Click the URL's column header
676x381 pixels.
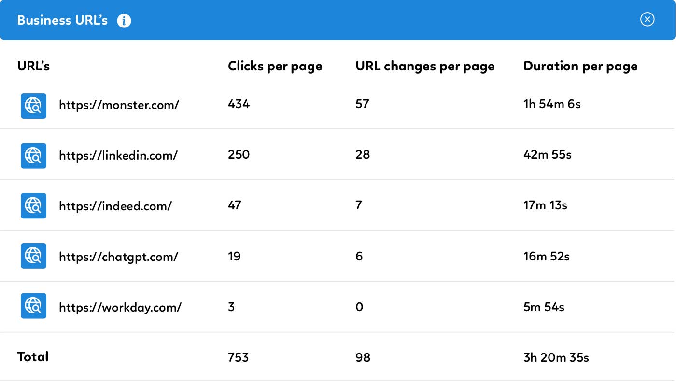[33, 66]
